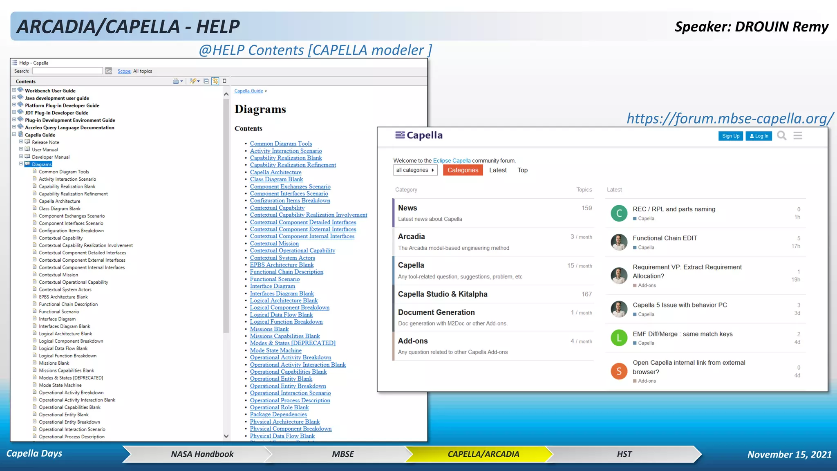Screen dimensions: 837x471
Task: Click the Go search button in Help
Action: click(108, 71)
